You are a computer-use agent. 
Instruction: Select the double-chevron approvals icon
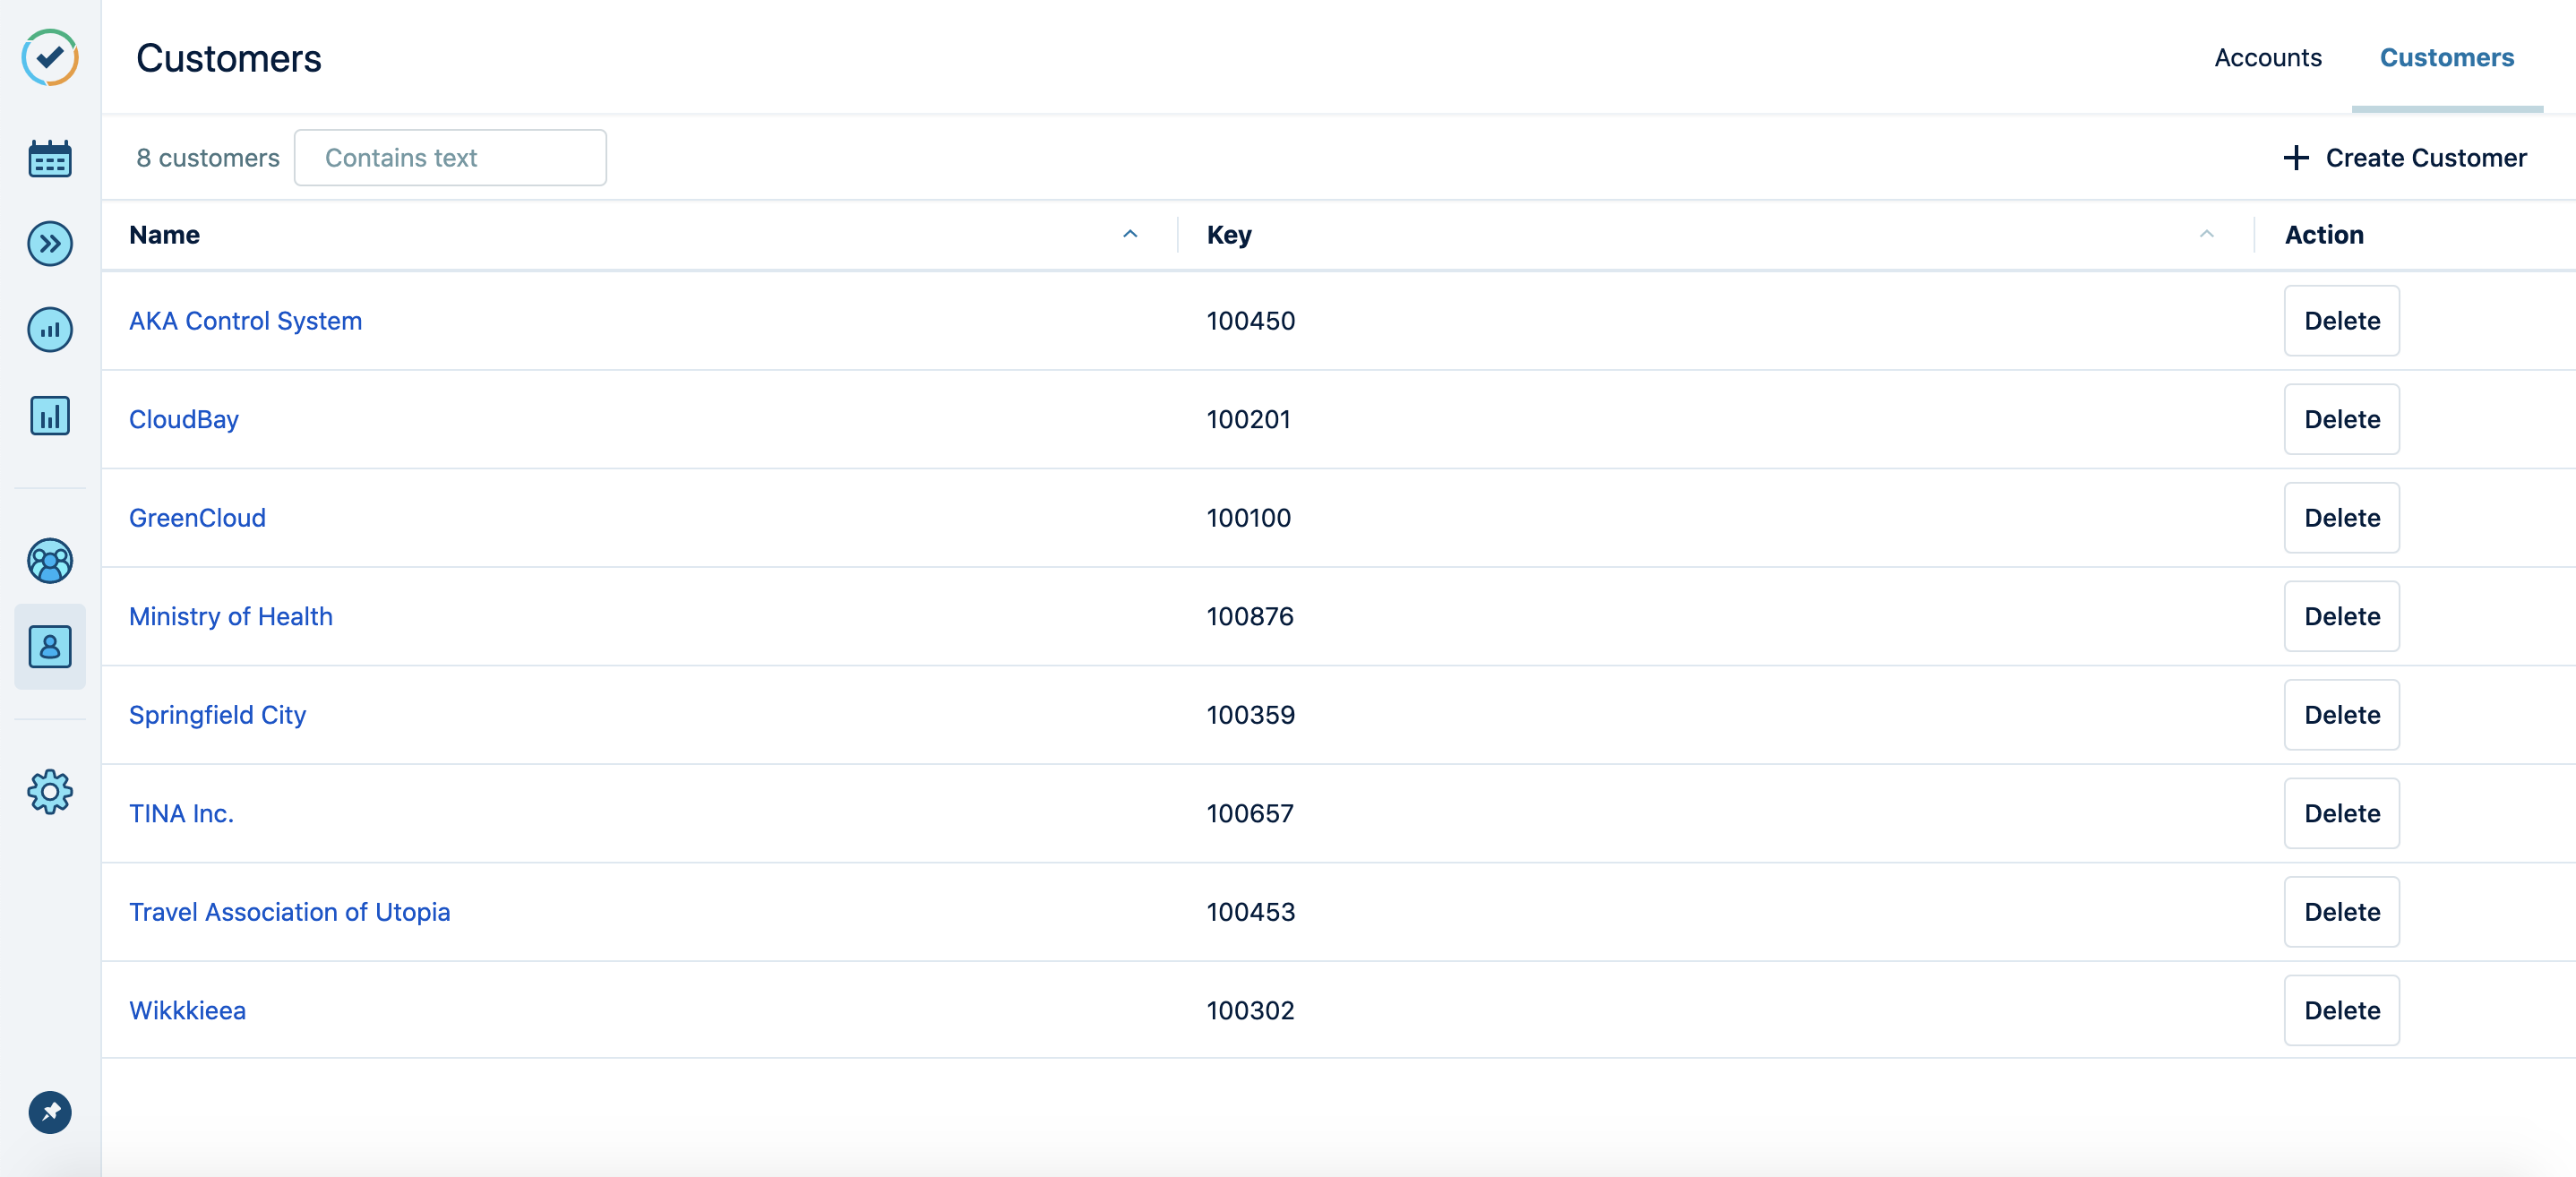[x=50, y=243]
